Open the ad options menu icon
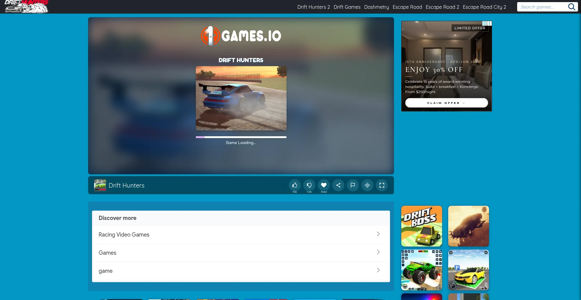The image size is (581, 300). coord(489,23)
